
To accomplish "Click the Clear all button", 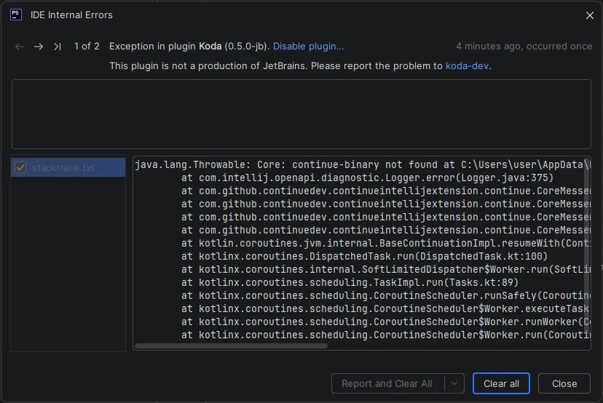I will coord(501,383).
